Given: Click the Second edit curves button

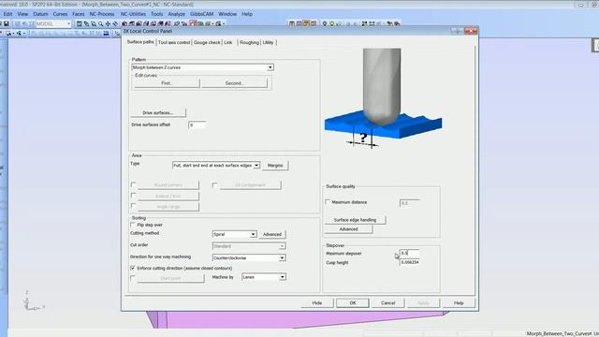Looking at the screenshot, I should 234,83.
